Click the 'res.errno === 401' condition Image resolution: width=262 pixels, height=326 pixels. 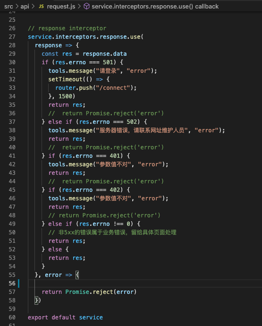pyautogui.click(x=91, y=156)
